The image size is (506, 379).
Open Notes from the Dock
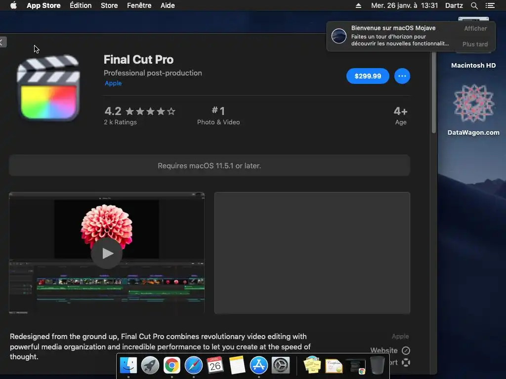point(237,365)
